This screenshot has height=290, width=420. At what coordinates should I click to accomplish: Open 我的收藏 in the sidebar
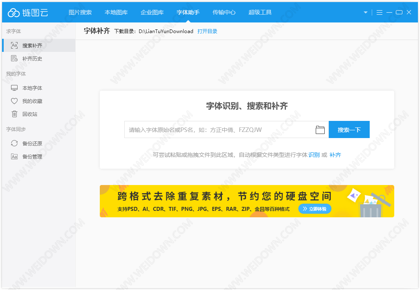pos(38,101)
